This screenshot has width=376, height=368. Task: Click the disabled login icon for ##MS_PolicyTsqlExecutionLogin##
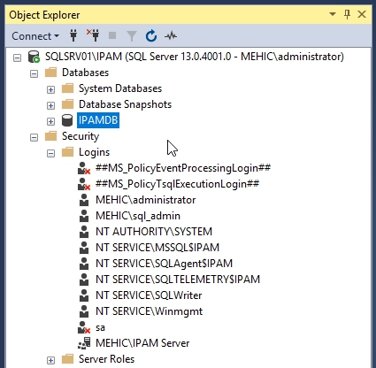(x=84, y=184)
